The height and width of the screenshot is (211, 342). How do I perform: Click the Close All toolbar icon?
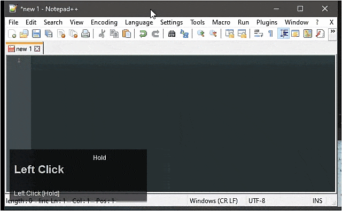pyautogui.click(x=73, y=34)
